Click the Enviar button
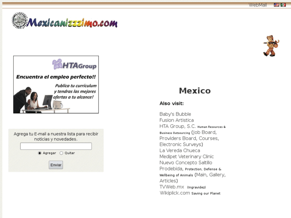The height and width of the screenshot is (218, 291). [x=56, y=165]
